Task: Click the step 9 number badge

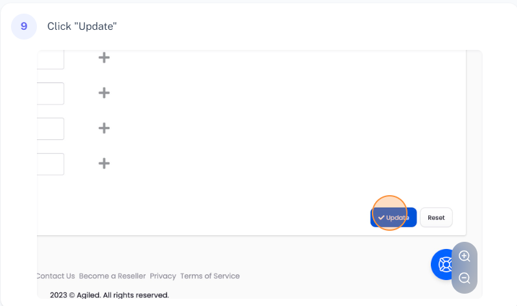Action: pos(24,27)
